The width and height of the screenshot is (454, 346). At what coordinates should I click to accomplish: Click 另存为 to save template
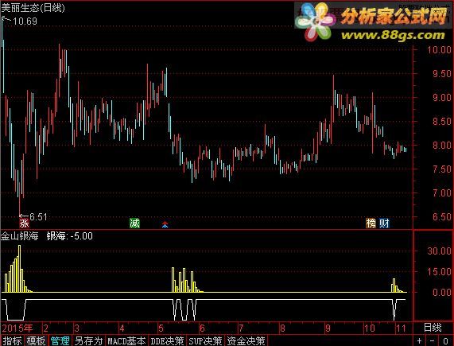(x=88, y=340)
